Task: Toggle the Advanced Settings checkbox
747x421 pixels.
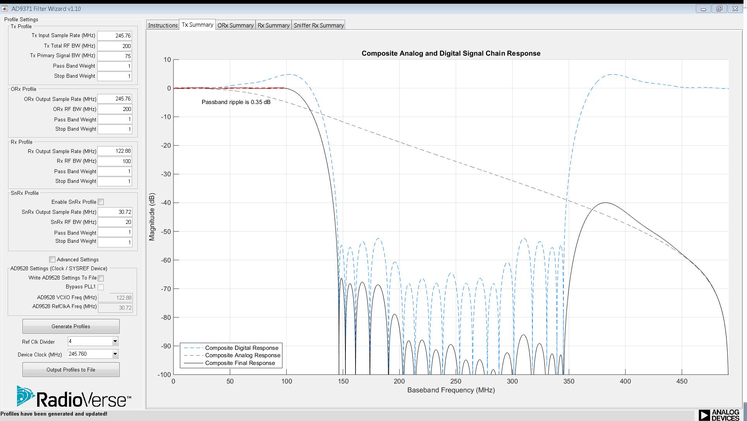Action: [x=52, y=259]
